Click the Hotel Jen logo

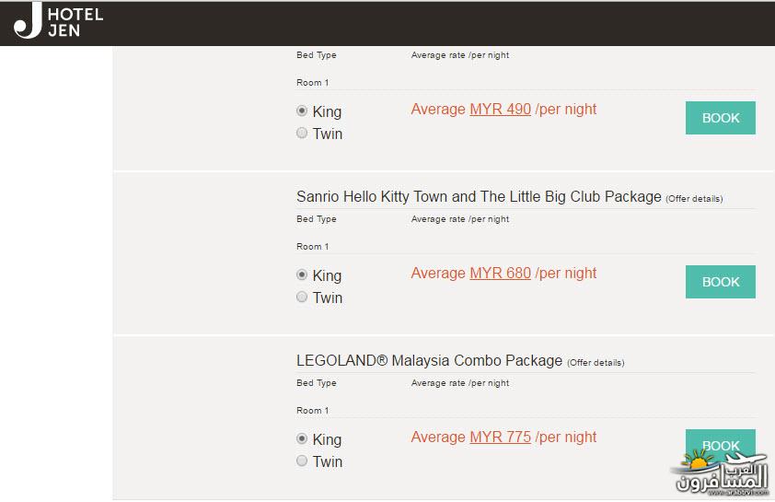coord(58,21)
